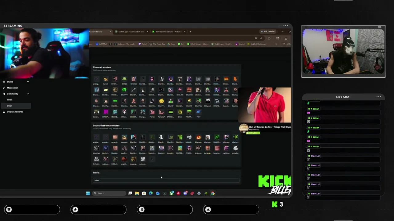
Task: Select the MINECR channel emote
Action: pyautogui.click(x=133, y=112)
